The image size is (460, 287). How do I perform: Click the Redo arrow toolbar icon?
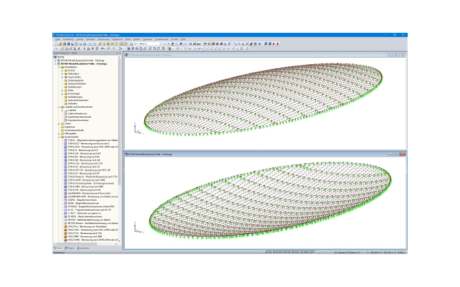(94, 44)
